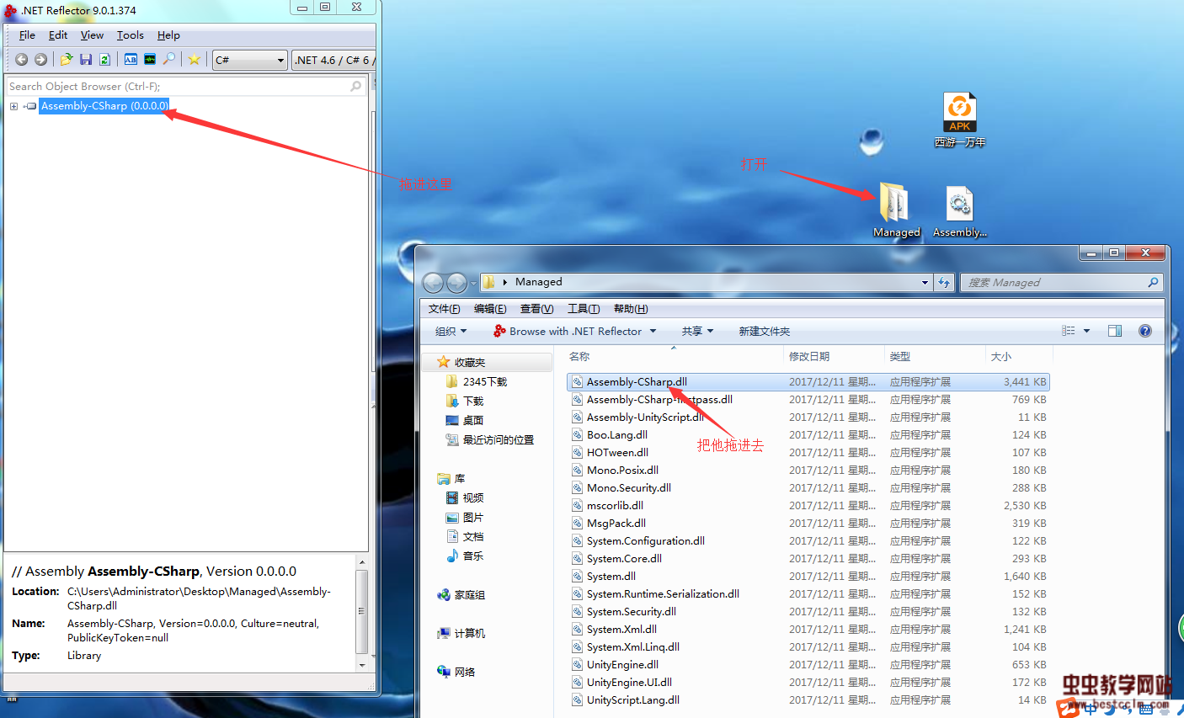Open the 共享 dropdown in Explorer

697,331
